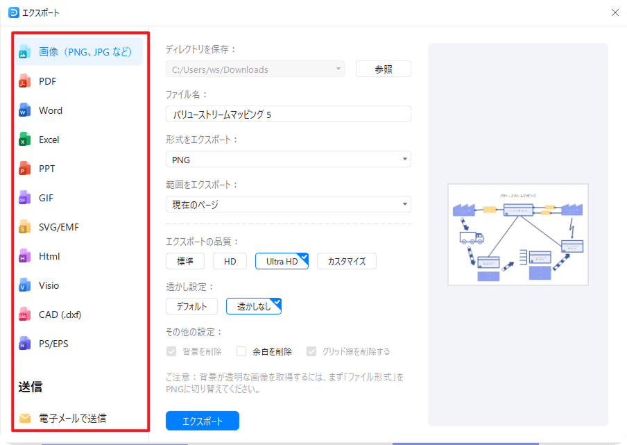This screenshot has height=445, width=627.
Task: Check the グリッド線を削除する option
Action: click(311, 351)
